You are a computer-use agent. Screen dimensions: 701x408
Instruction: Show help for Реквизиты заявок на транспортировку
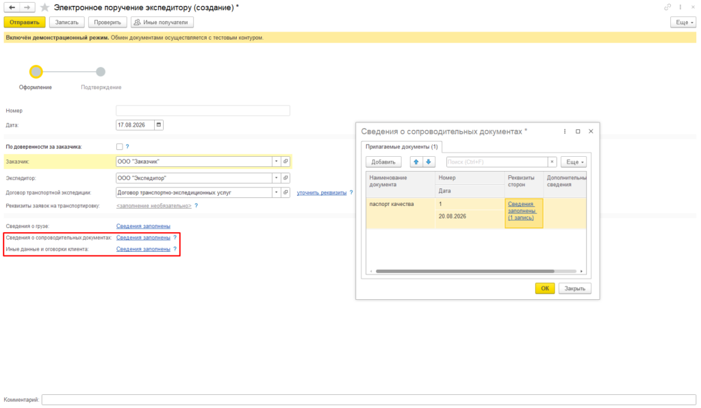click(x=196, y=206)
